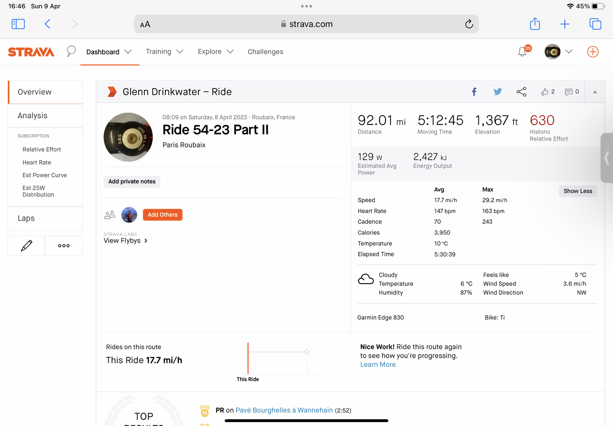Screen dimensions: 613x426
Task: Switch to the Analysis sidebar tab
Action: click(33, 116)
